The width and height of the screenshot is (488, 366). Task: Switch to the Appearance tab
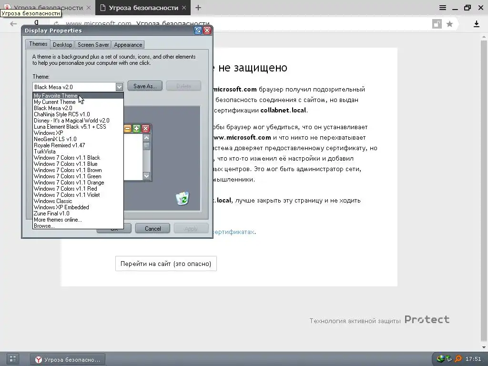pos(128,44)
